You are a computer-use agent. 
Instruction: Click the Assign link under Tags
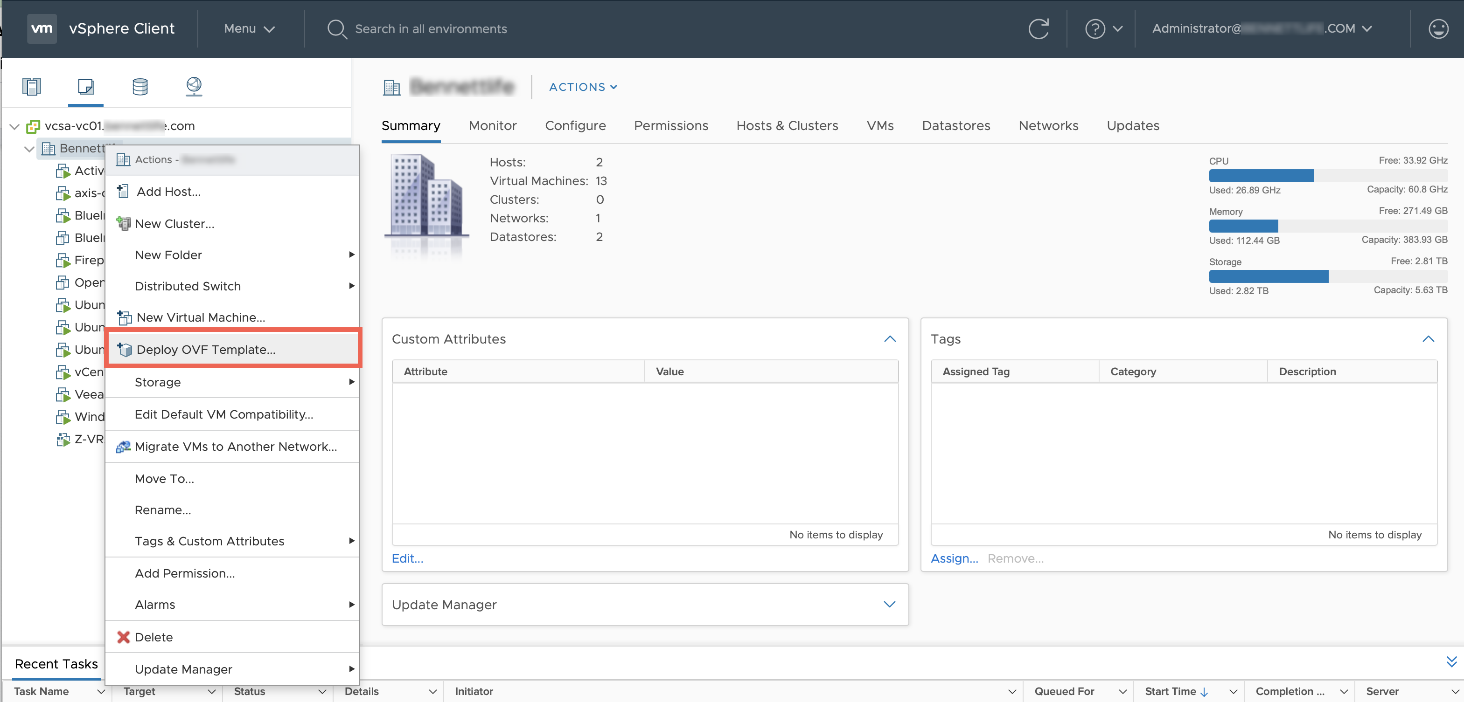(954, 558)
